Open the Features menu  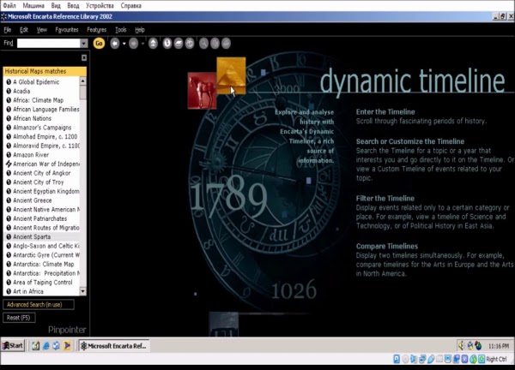pos(96,30)
